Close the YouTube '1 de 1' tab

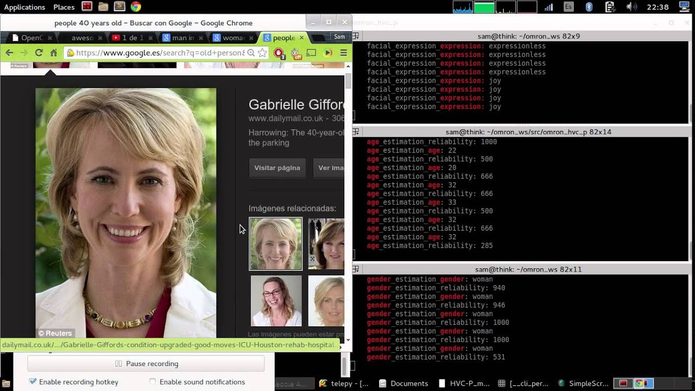(x=150, y=37)
